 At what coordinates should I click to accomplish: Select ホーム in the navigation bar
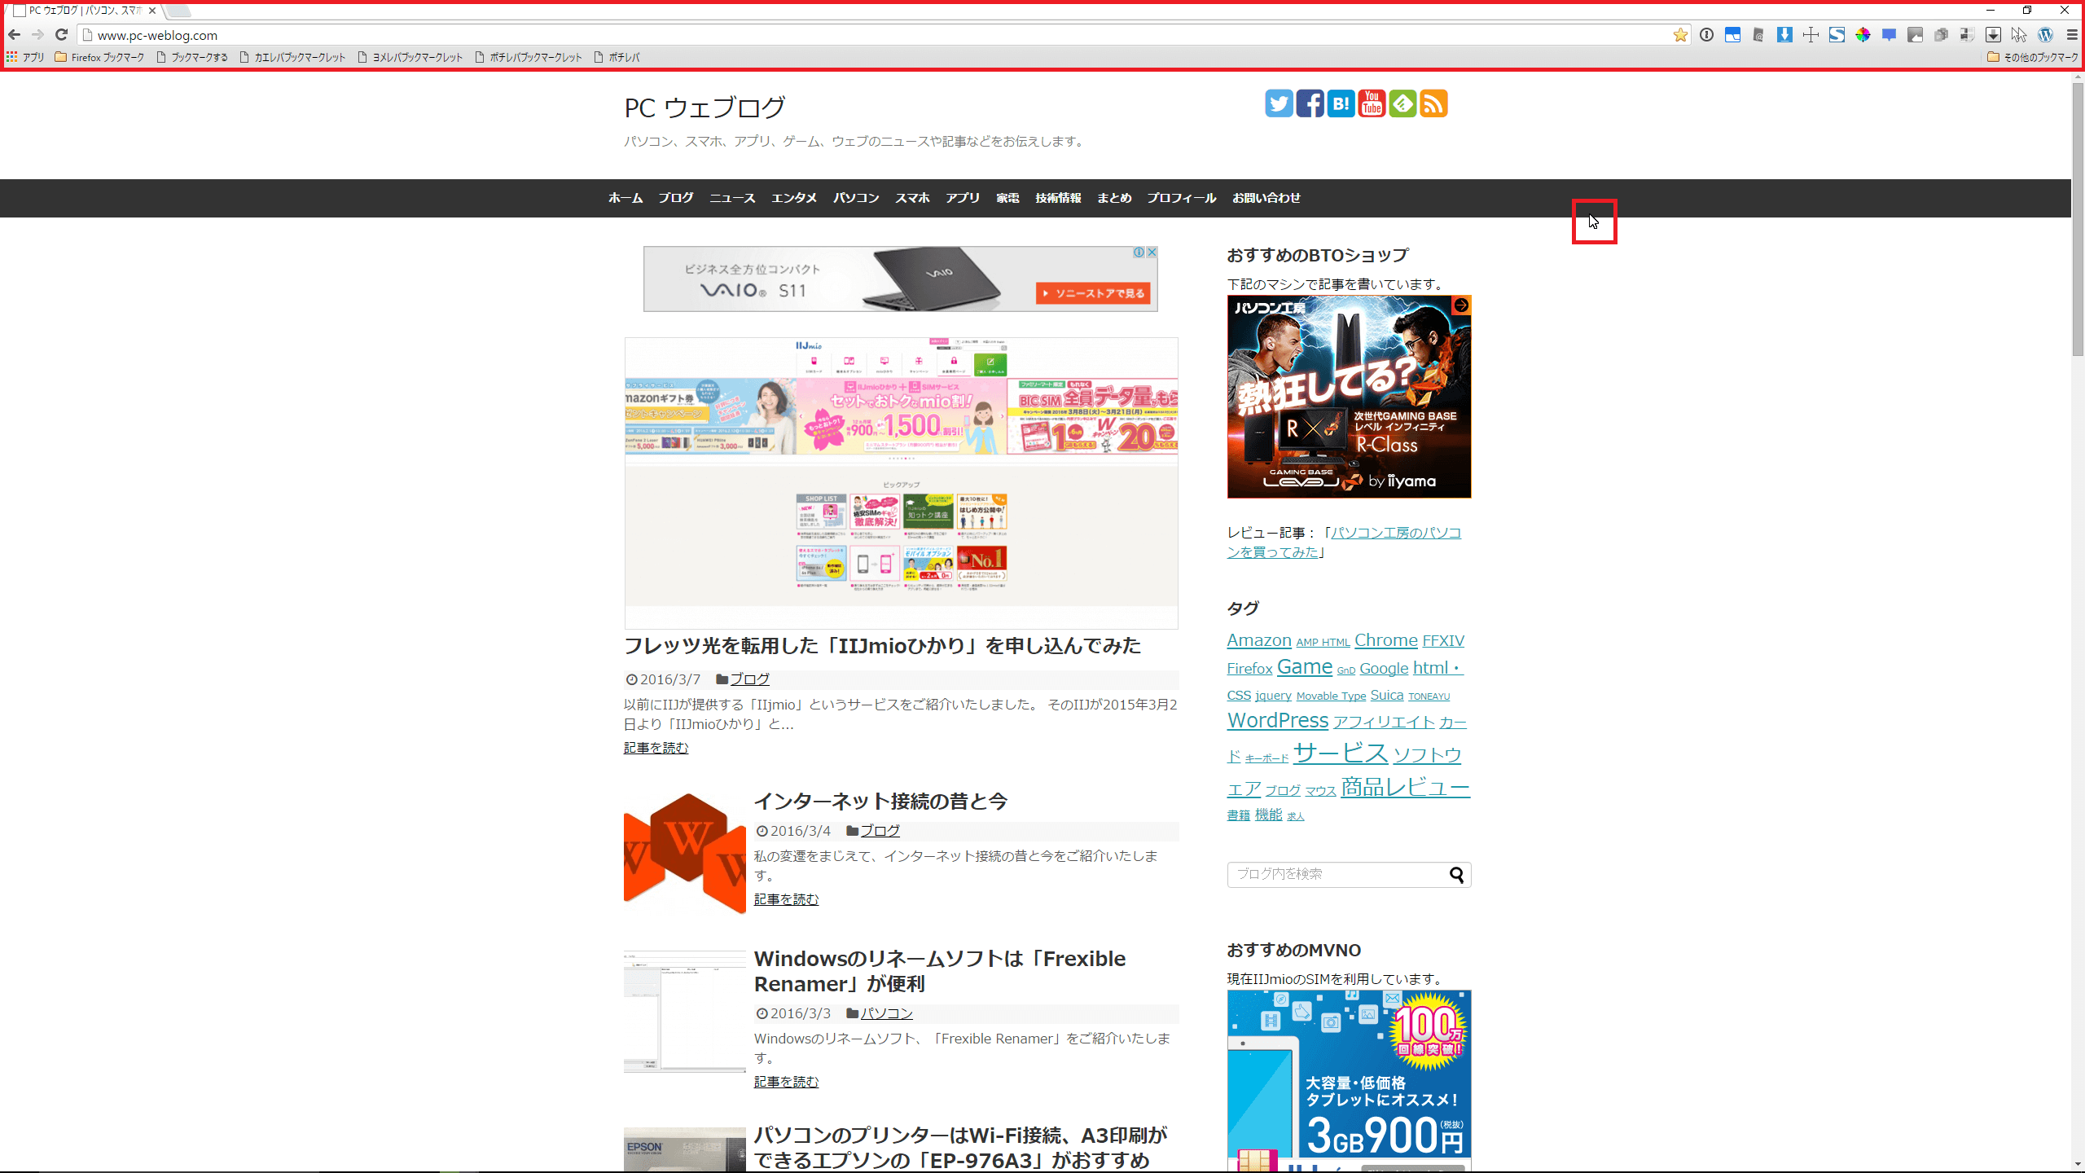[625, 198]
